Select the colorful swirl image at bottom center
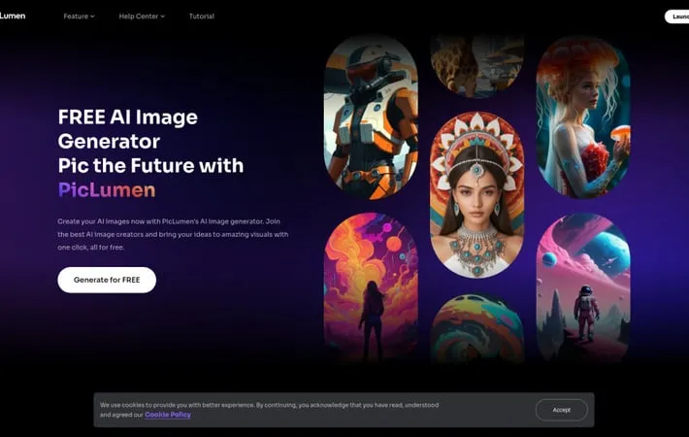This screenshot has width=689, height=437. (x=476, y=330)
